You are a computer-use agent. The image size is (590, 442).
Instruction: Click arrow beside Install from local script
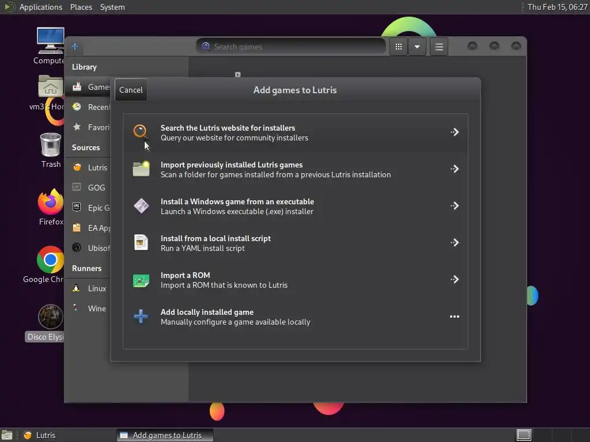coord(455,242)
